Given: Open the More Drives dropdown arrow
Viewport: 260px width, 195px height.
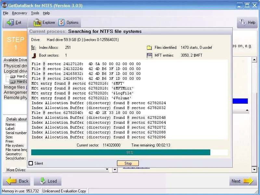Looking at the screenshot, I should point(107,170).
